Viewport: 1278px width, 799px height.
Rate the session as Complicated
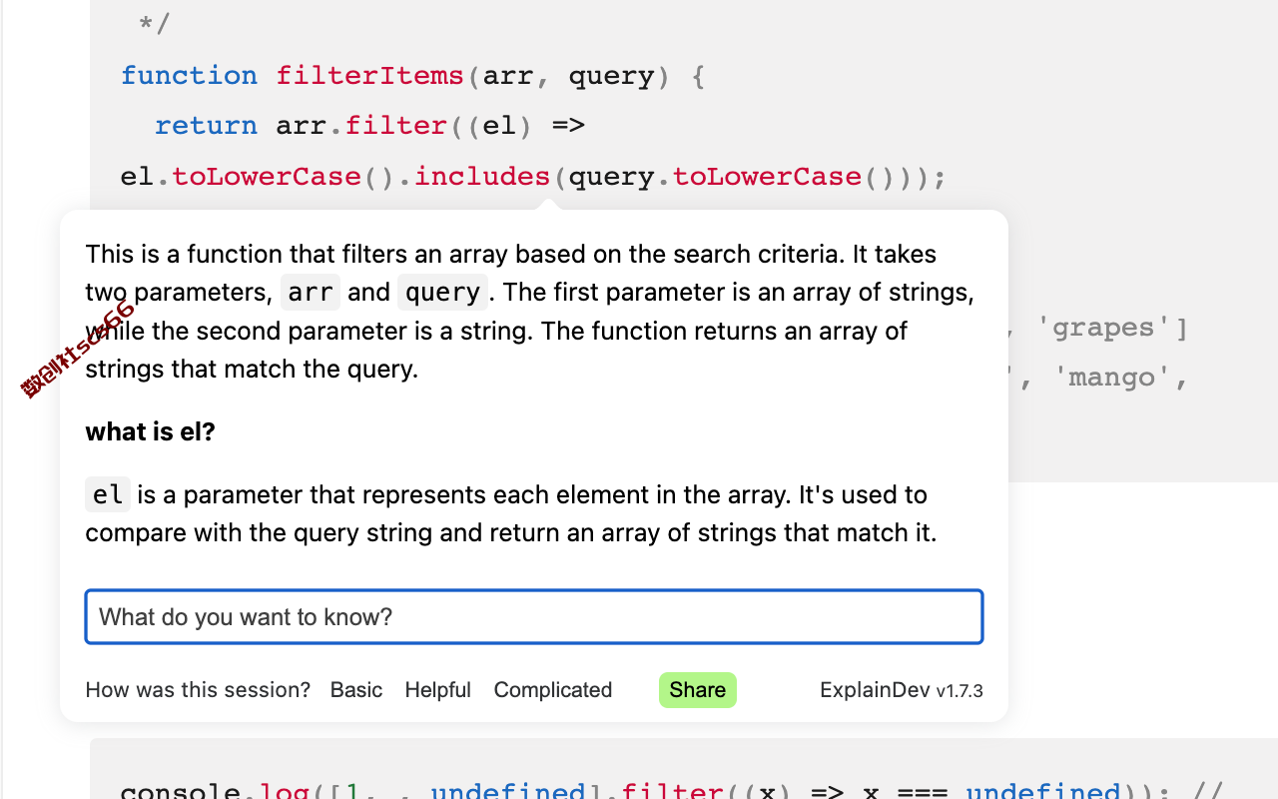(553, 690)
